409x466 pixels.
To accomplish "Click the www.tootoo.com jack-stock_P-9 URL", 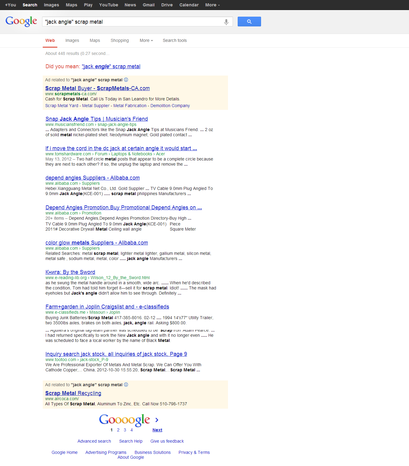I will [77, 360].
